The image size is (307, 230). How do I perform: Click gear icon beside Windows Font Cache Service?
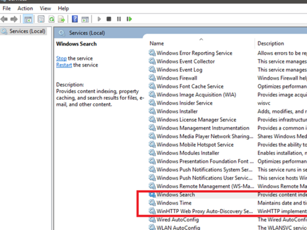pyautogui.click(x=152, y=86)
